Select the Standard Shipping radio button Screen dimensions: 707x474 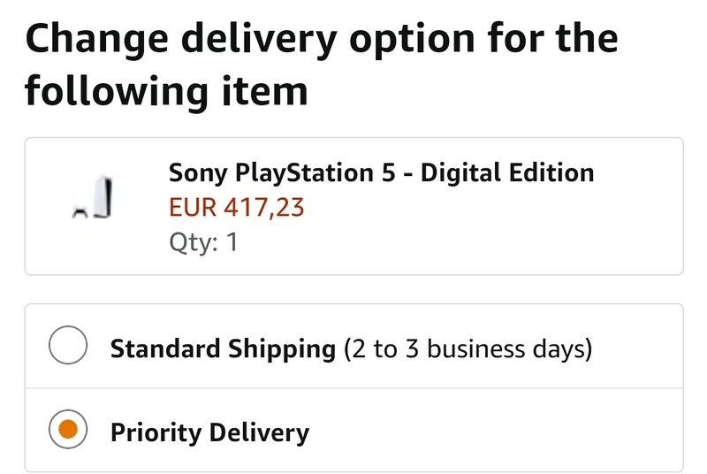click(x=68, y=347)
